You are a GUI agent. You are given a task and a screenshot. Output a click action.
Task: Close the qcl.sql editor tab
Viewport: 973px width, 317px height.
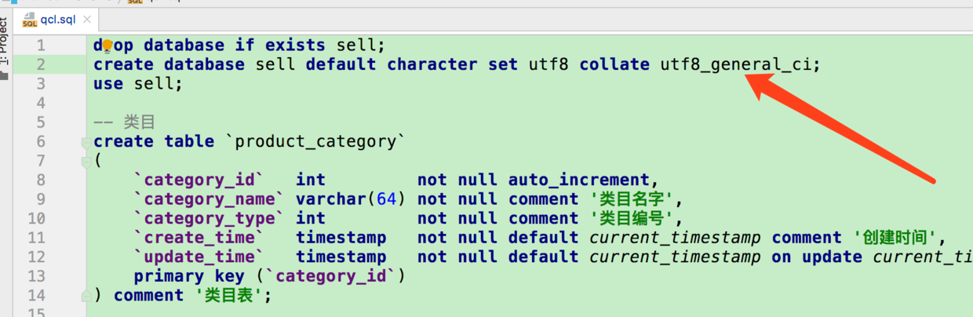(88, 20)
